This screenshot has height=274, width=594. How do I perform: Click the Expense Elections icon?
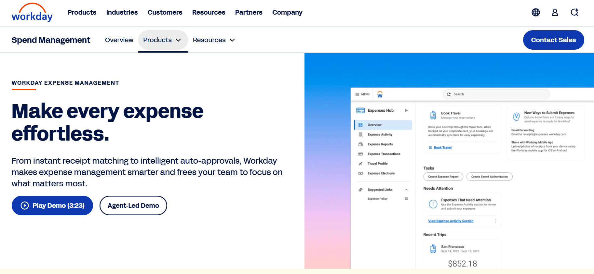coord(360,173)
